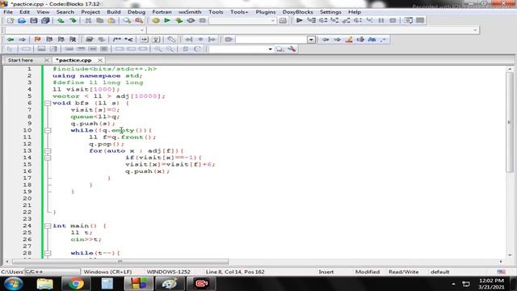
Task: Redo the edit with the green redo arrow
Action: point(73,20)
